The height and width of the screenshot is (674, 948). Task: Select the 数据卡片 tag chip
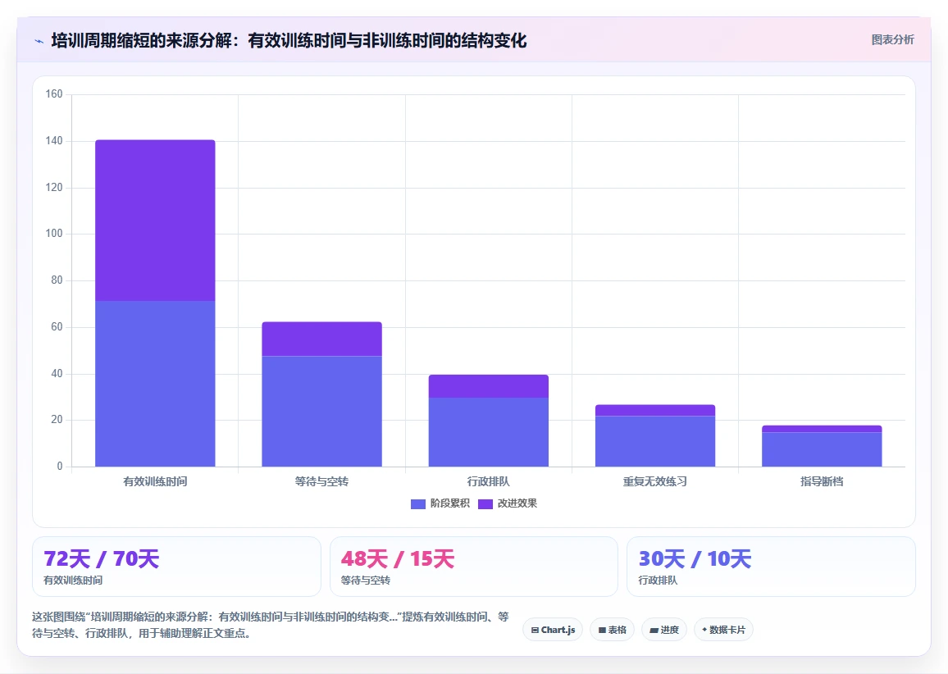click(723, 630)
